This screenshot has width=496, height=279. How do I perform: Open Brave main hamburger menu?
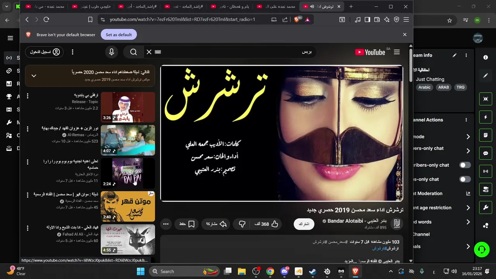pos(406,19)
